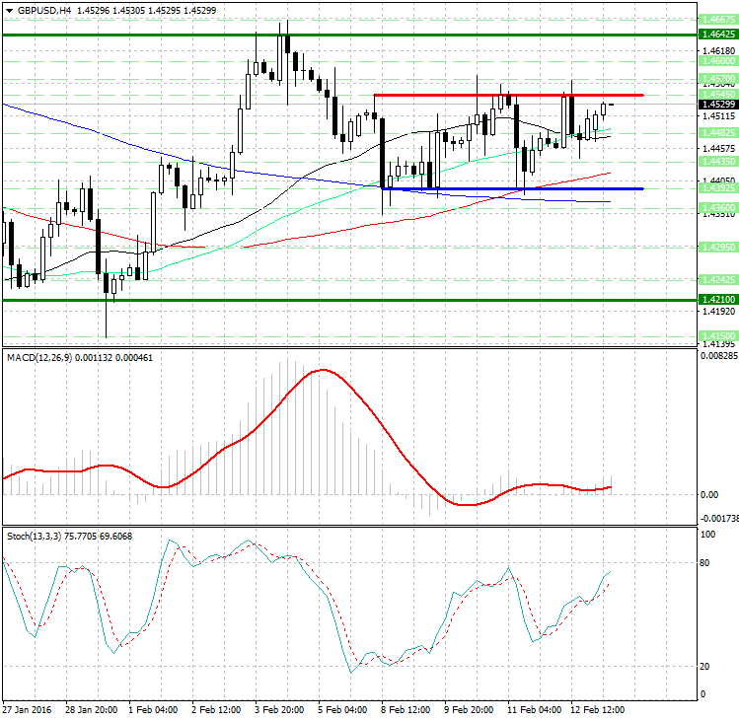
Task: Click the GBPUSD,H4 chart title text
Action: point(44,9)
